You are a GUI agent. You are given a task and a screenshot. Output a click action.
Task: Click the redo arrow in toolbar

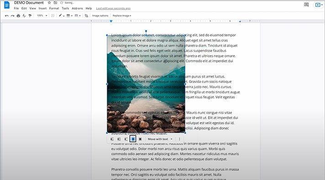[x=12, y=16]
